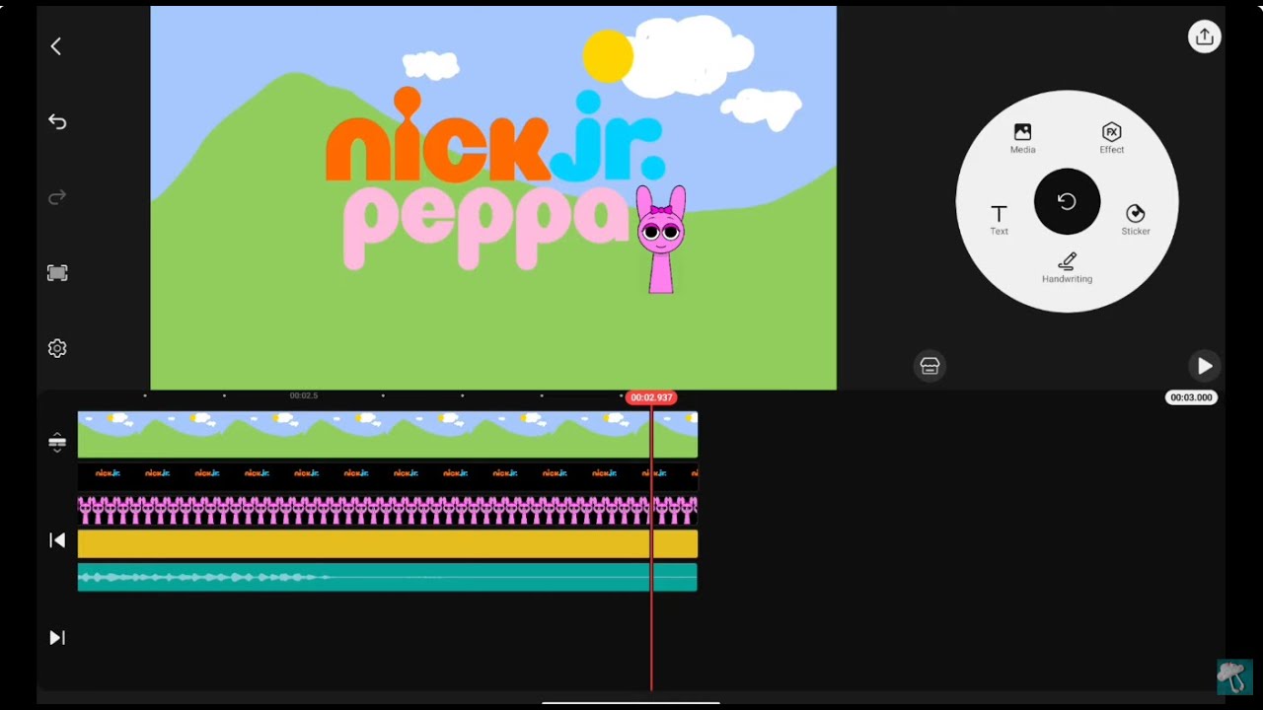Image resolution: width=1263 pixels, height=710 pixels.
Task: Add a Text layer
Action: [999, 220]
